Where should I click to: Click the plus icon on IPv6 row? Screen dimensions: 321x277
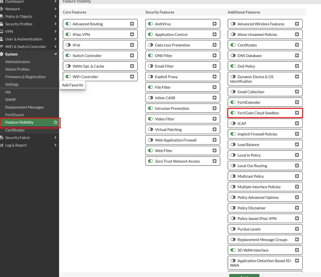(132, 45)
